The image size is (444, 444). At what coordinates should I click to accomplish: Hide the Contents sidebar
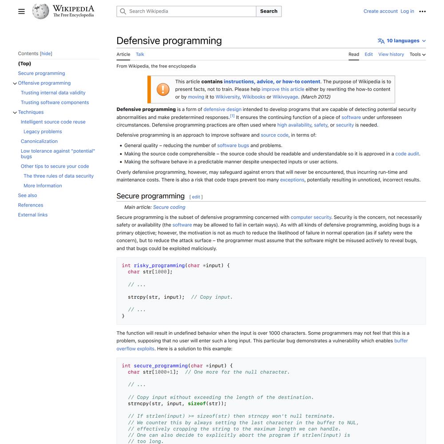pos(46,54)
